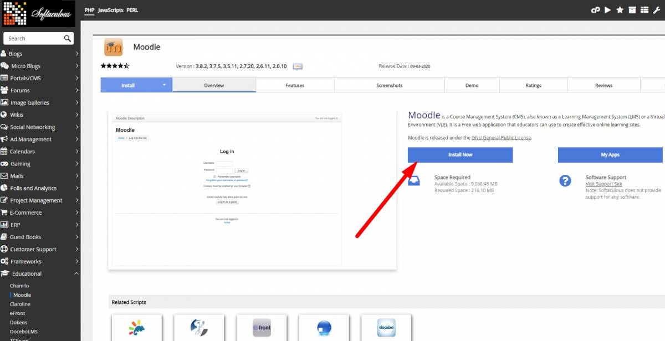The height and width of the screenshot is (341, 665).
Task: Select DoceboLMS in the sidebar list
Action: (x=23, y=331)
